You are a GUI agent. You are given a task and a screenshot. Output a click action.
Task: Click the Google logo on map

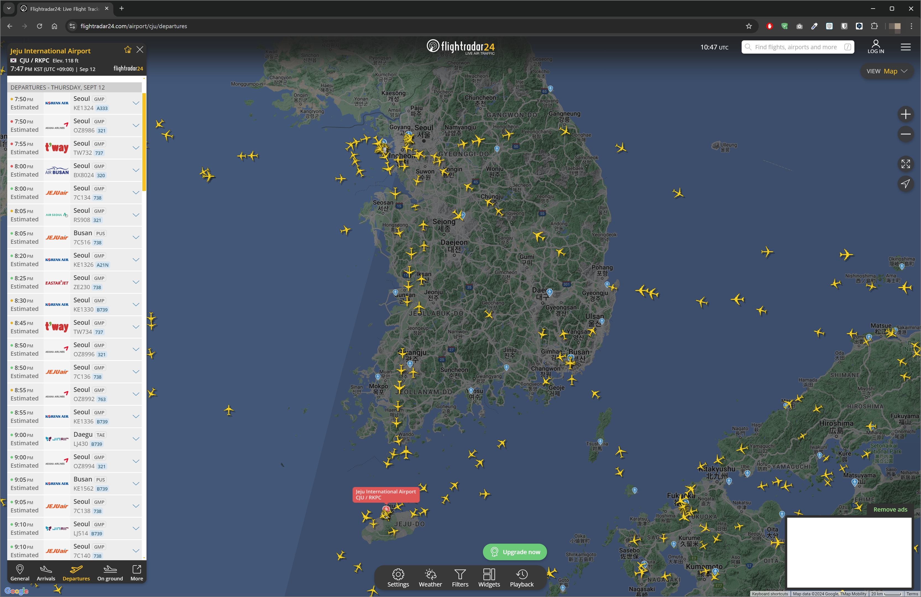(x=17, y=591)
